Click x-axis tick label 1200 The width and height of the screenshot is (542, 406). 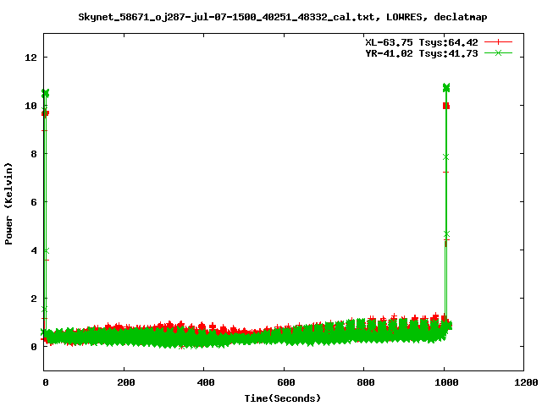click(x=526, y=382)
